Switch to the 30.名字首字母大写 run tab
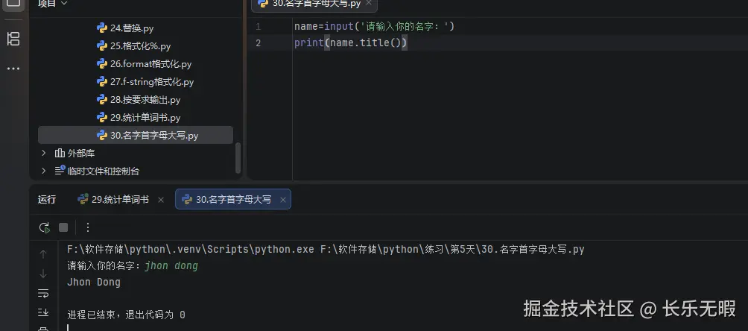Viewport: 748px width, 331px height. [x=233, y=200]
